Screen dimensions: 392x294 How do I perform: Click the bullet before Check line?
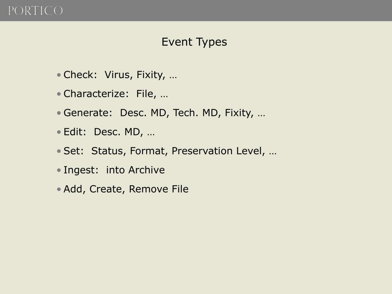59,75
